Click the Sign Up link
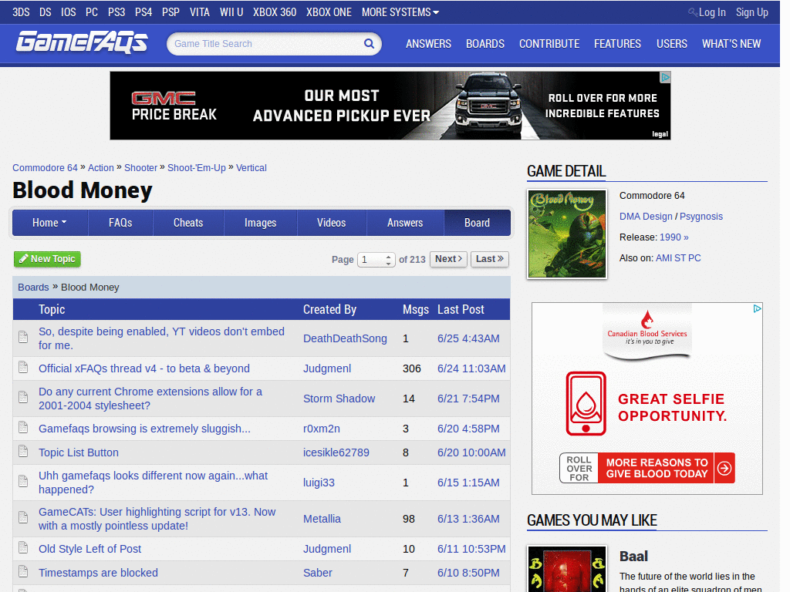 click(752, 12)
